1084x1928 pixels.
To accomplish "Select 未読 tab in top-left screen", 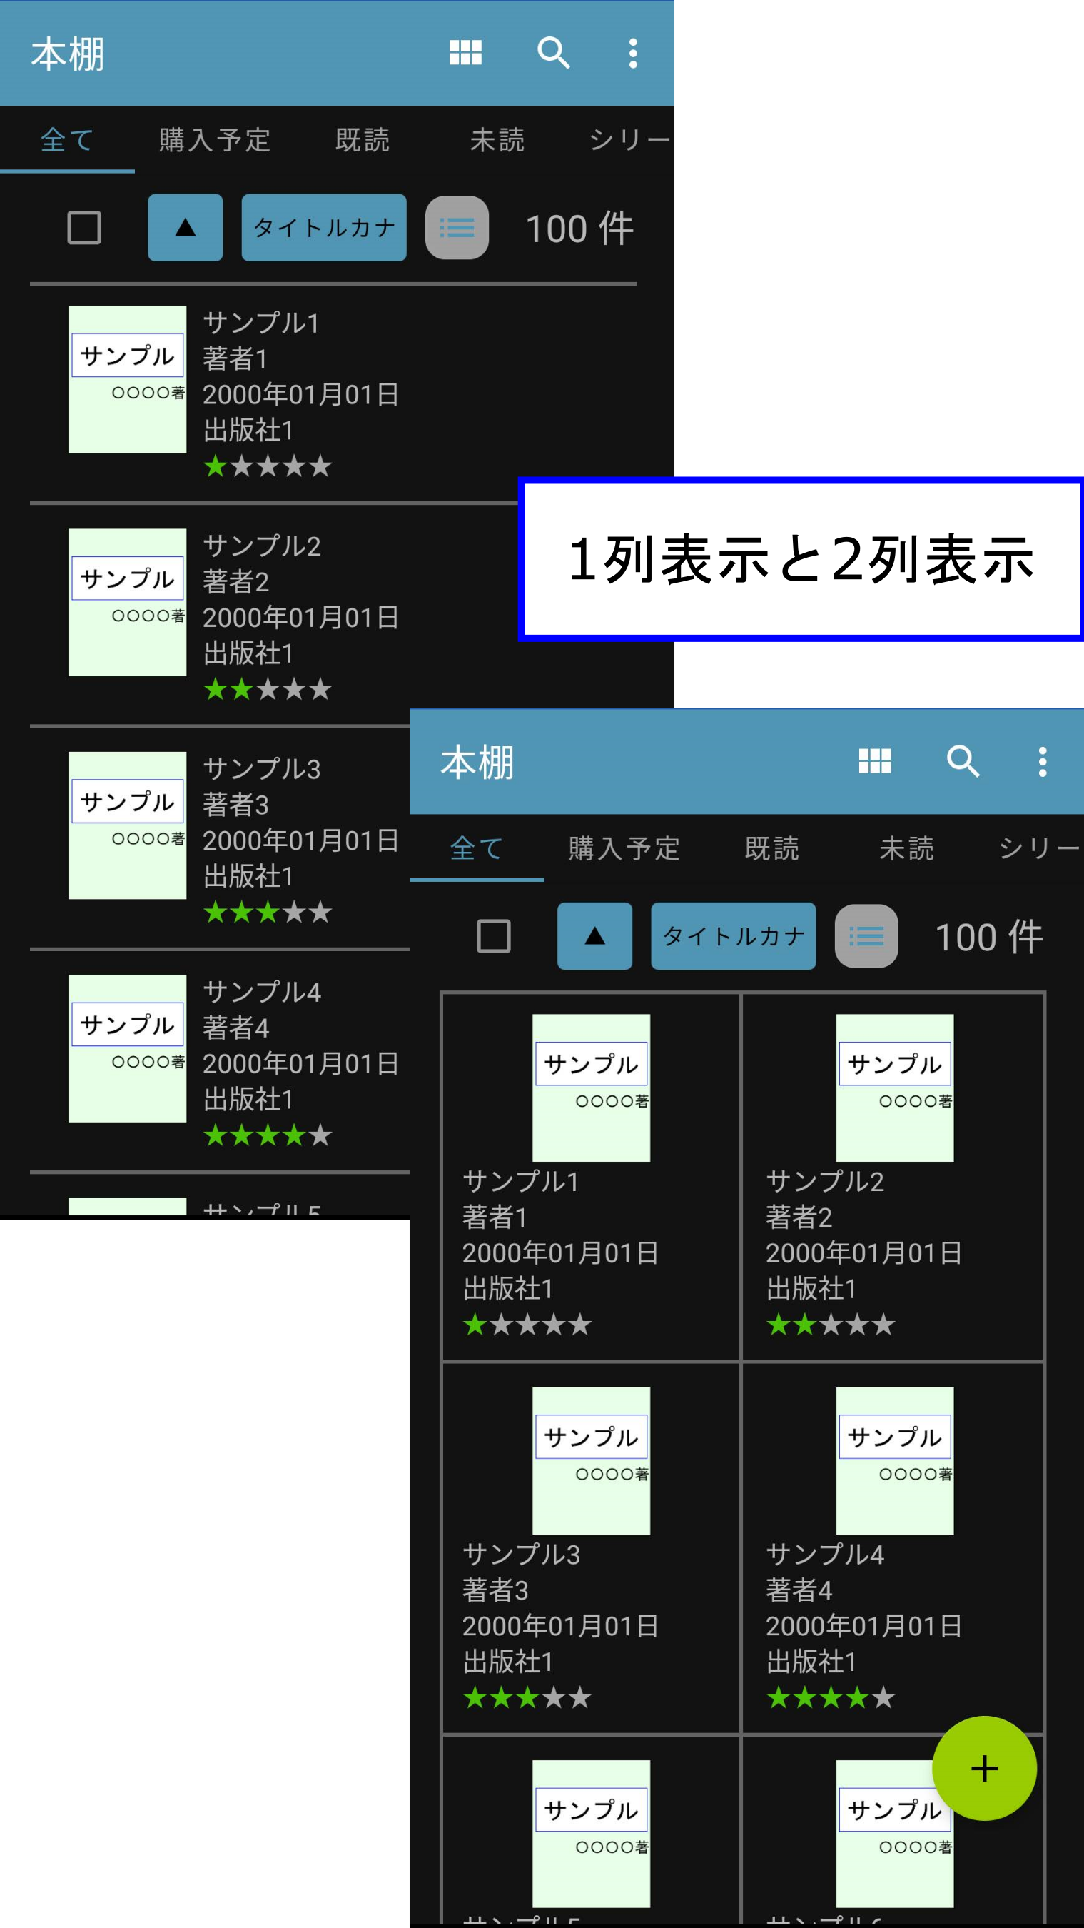I will click(497, 140).
